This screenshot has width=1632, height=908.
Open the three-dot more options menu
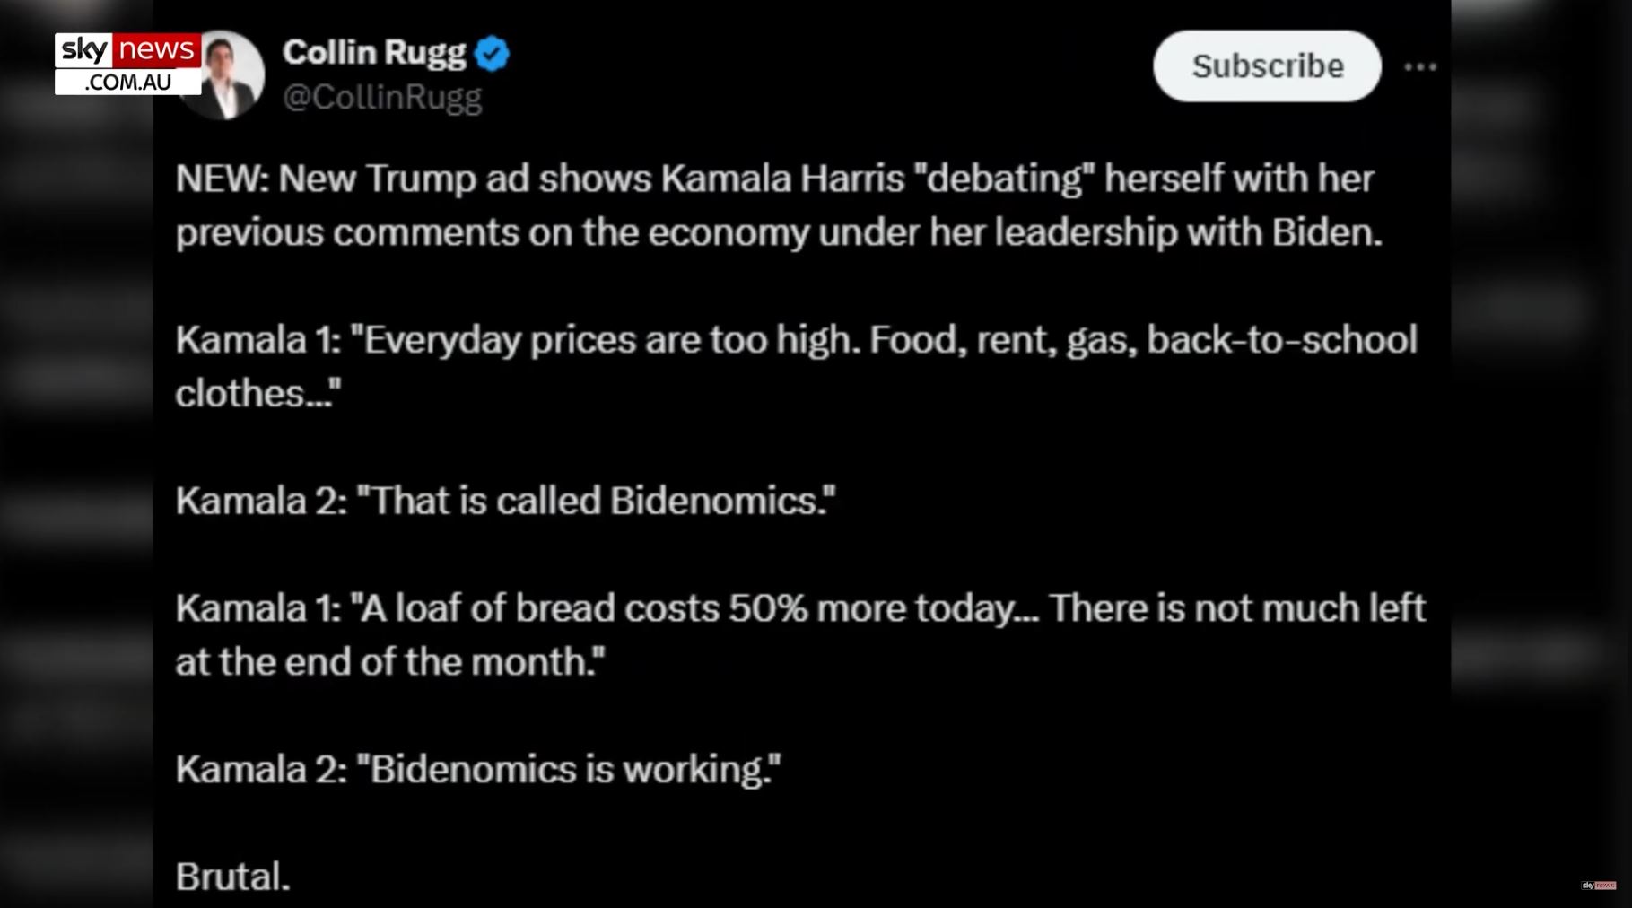[x=1420, y=66]
